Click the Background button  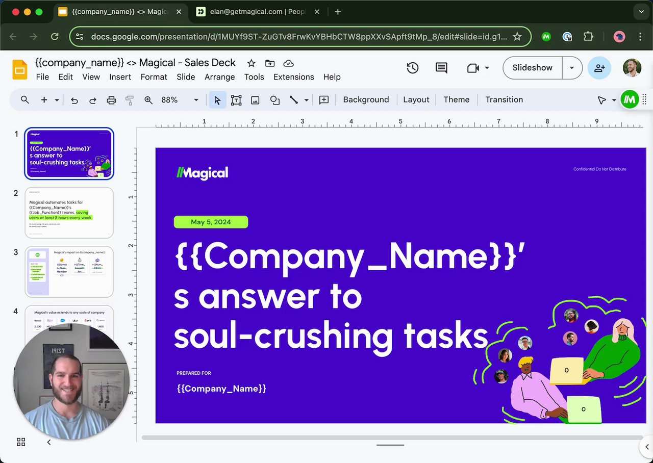click(366, 100)
